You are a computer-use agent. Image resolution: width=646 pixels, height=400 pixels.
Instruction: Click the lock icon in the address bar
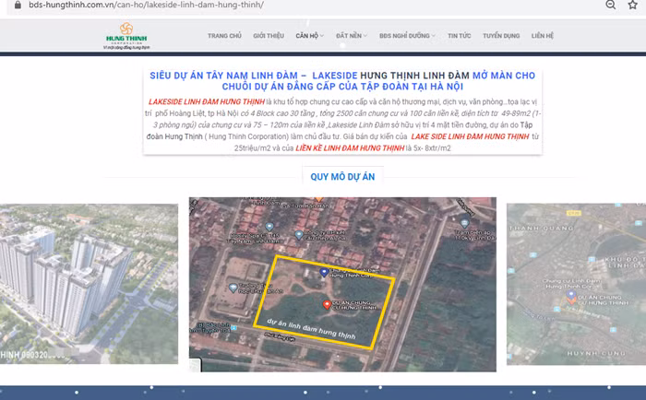[x=18, y=5]
